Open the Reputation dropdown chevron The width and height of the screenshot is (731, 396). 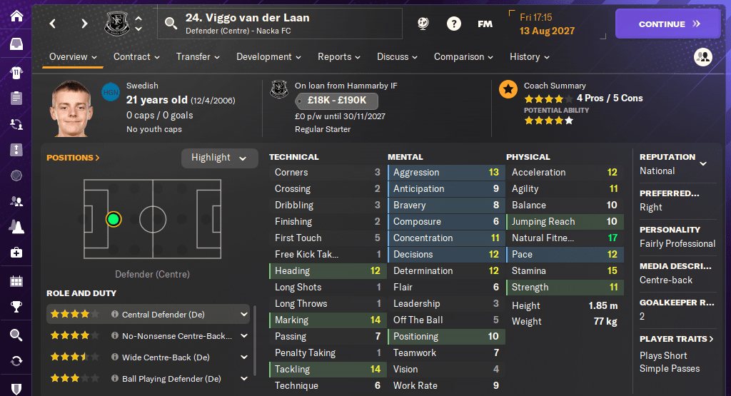703,163
